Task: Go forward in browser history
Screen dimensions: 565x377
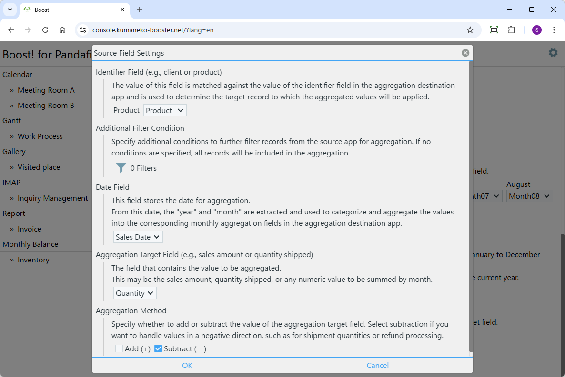Action: [28, 30]
